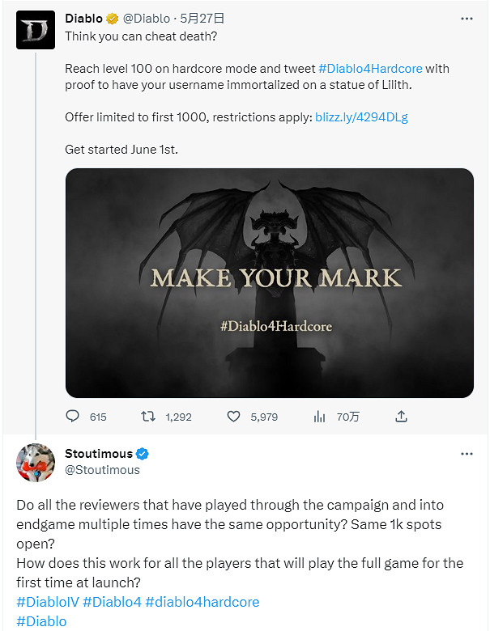This screenshot has width=490, height=631.
Task: Click the reply icon under Diablo tweet
Action: (x=73, y=417)
